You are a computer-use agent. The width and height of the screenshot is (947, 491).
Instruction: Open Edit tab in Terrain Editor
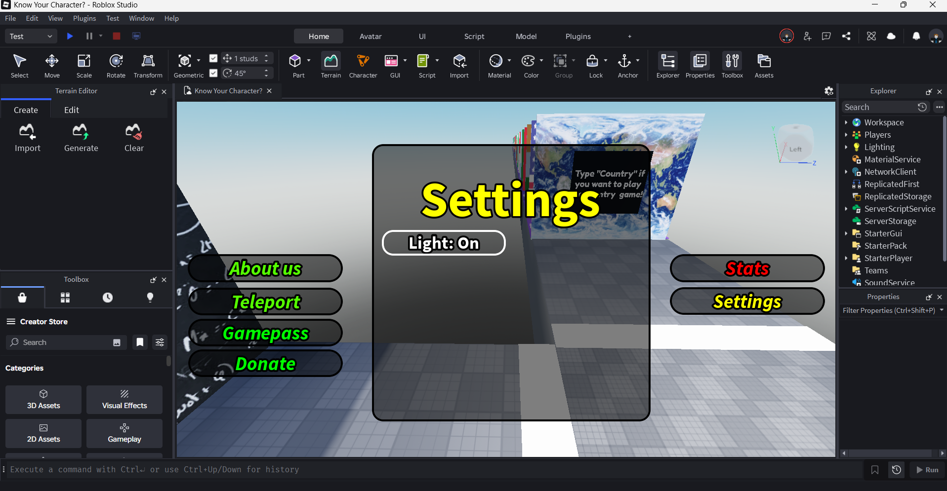click(x=72, y=110)
